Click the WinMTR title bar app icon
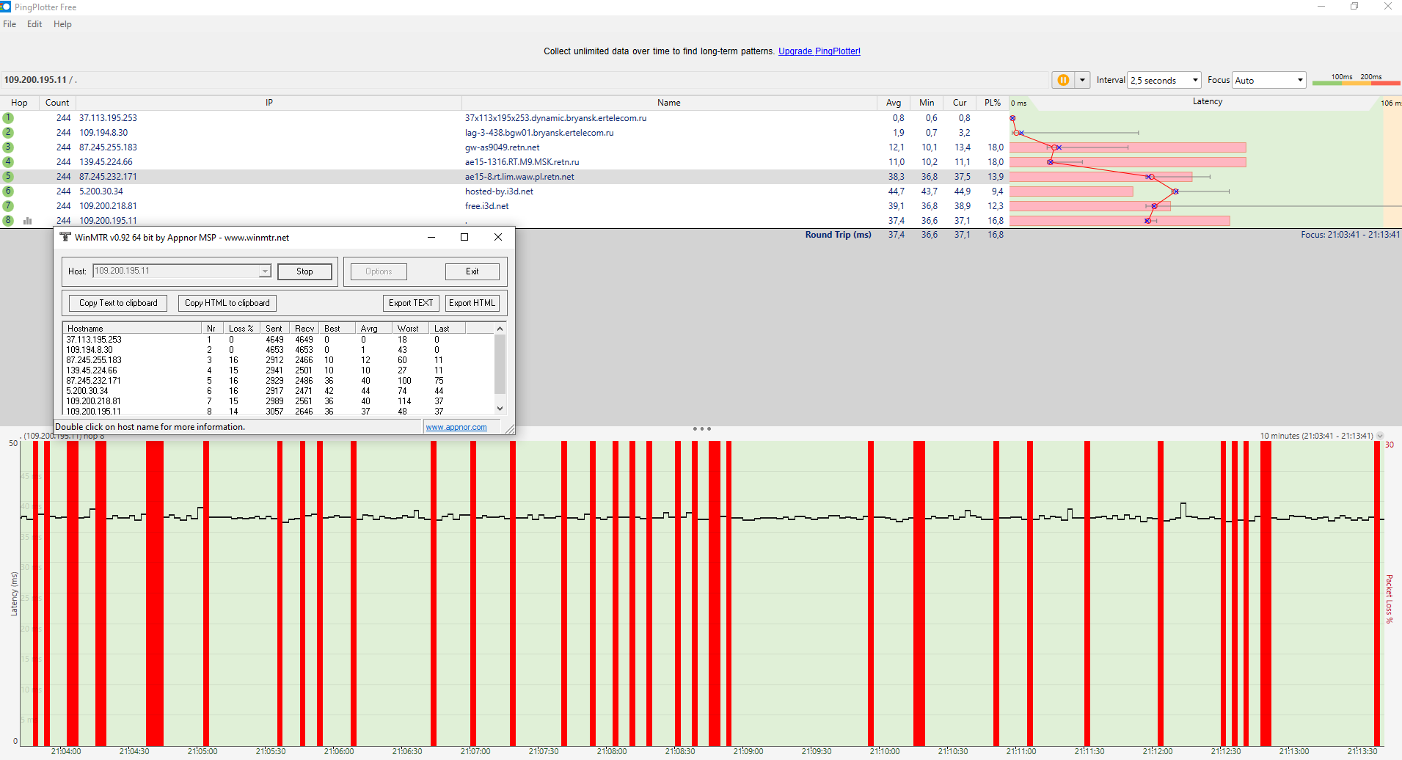Image resolution: width=1402 pixels, height=760 pixels. (65, 237)
